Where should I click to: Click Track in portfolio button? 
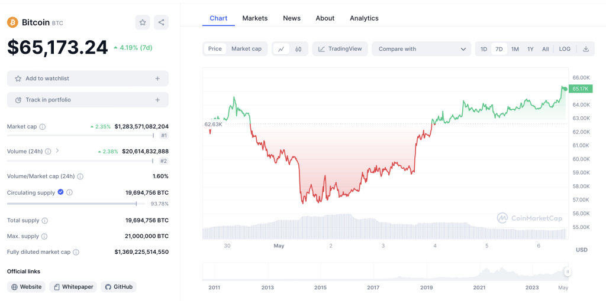pos(88,100)
